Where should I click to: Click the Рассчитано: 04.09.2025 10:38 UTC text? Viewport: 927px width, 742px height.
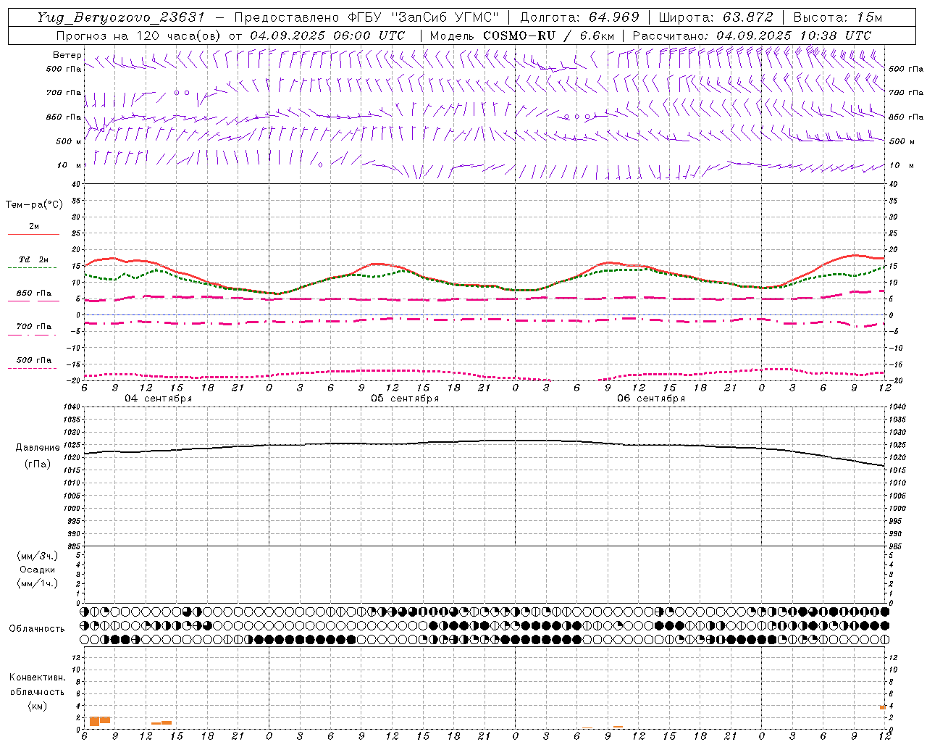tap(752, 35)
